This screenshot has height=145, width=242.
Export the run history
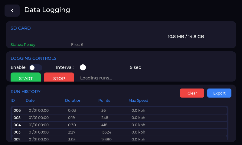pos(219,93)
